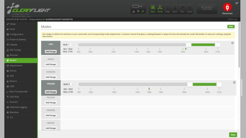Click the green link status icon
The height and width of the screenshot is (138, 246).
click(x=143, y=11)
